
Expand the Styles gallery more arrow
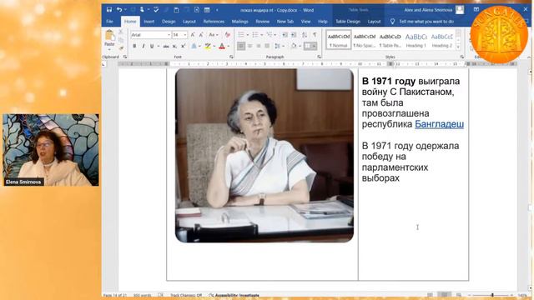(458, 47)
